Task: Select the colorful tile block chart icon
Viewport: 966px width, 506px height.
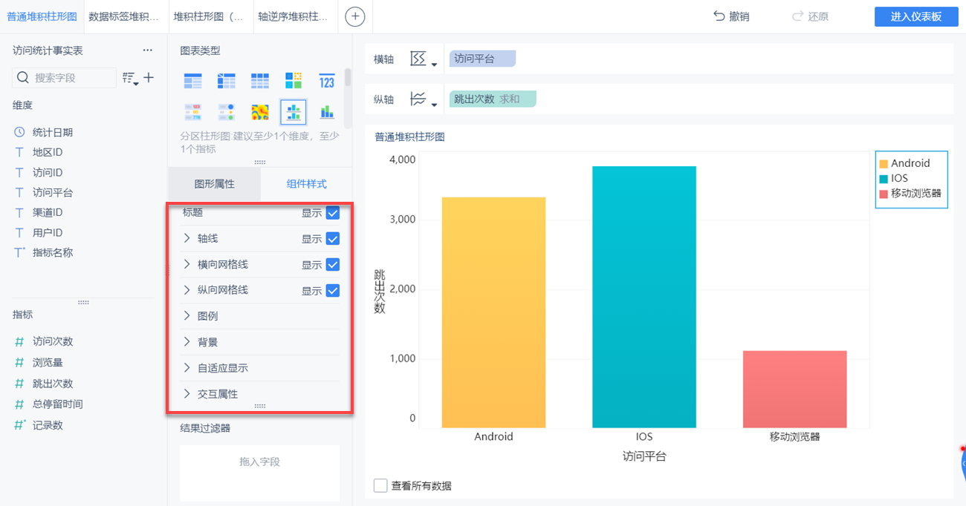Action: [294, 81]
